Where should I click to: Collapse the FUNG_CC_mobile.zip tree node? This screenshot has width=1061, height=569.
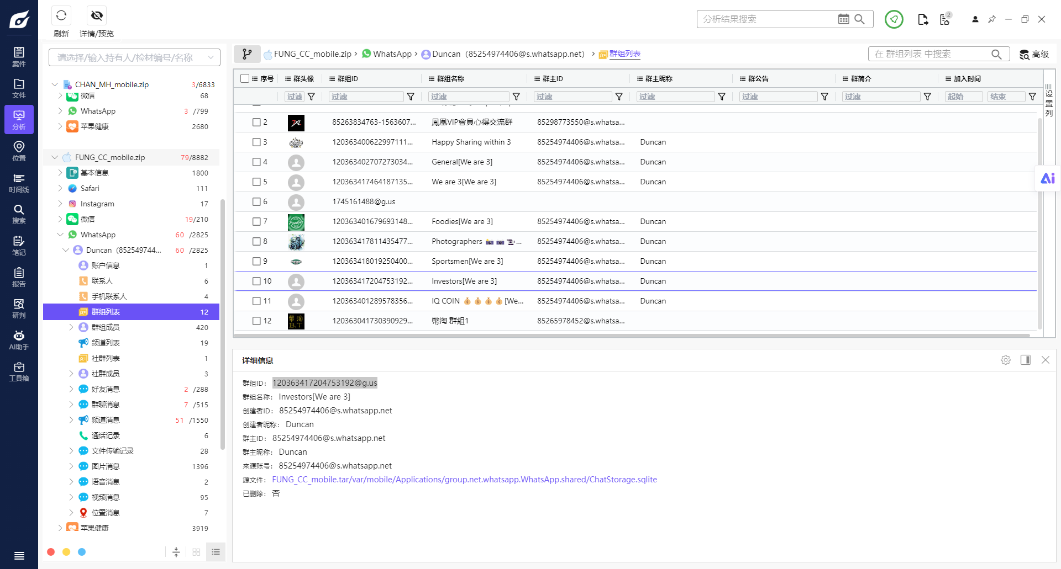pyautogui.click(x=55, y=157)
